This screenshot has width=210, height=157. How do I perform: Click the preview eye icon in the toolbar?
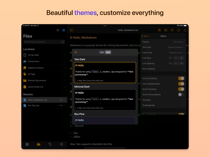[166, 30]
